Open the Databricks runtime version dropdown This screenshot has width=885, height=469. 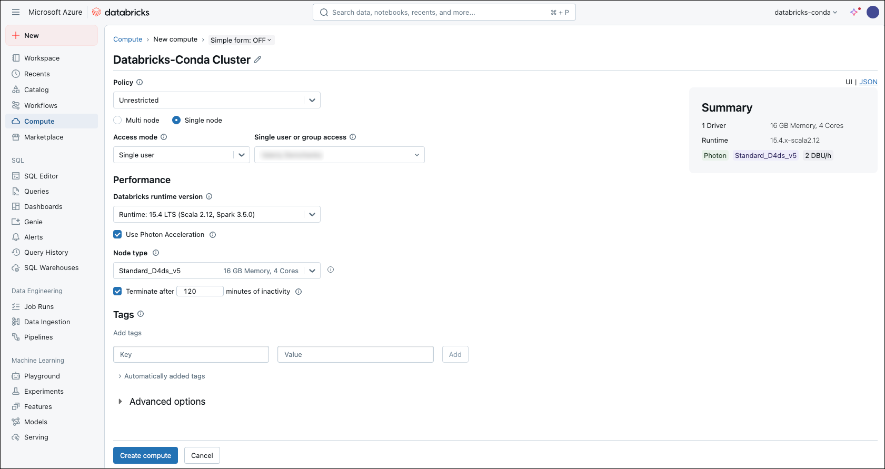217,214
